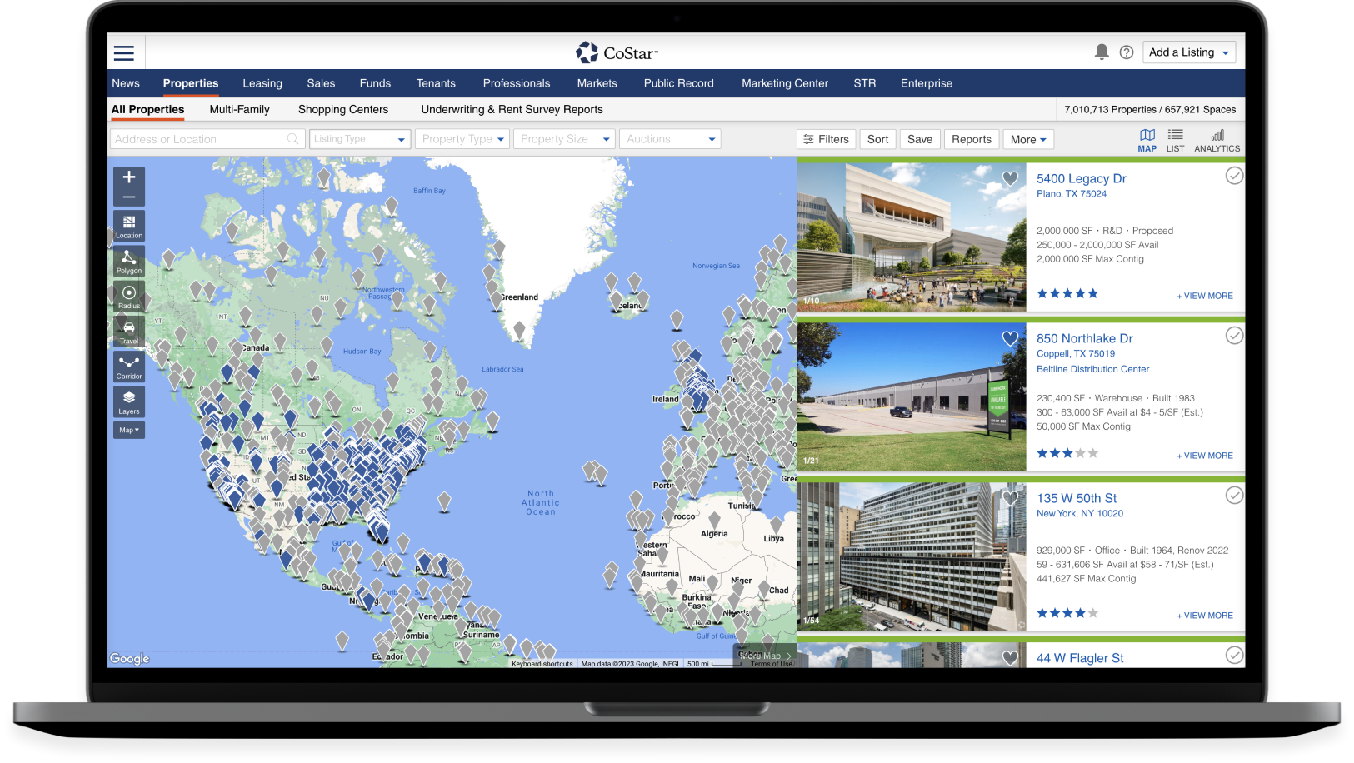Favorite 850 Northlake Dr with the heart
This screenshot has width=1354, height=763.
pos(1010,338)
